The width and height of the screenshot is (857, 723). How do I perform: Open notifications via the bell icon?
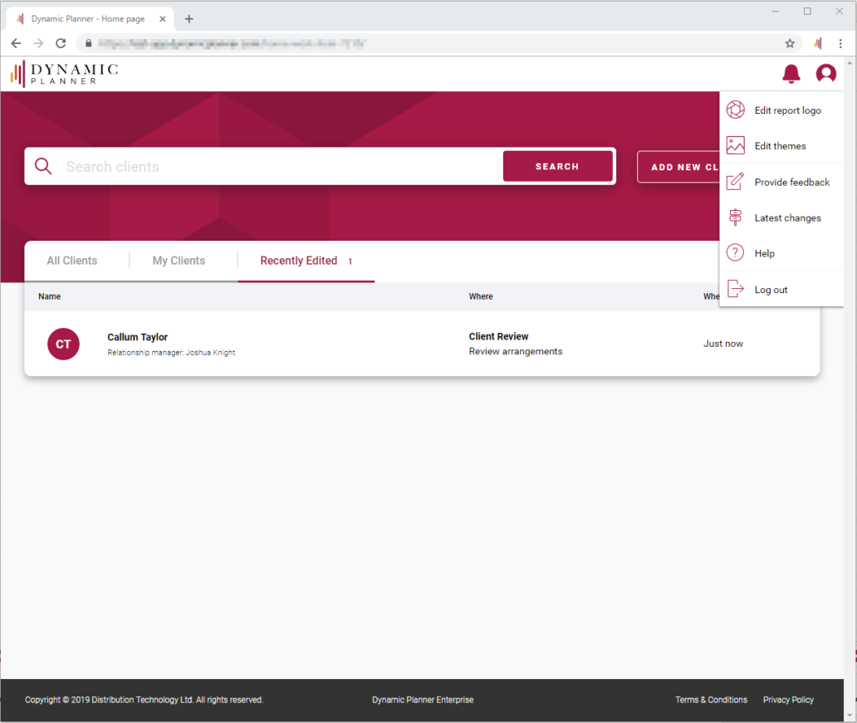791,74
